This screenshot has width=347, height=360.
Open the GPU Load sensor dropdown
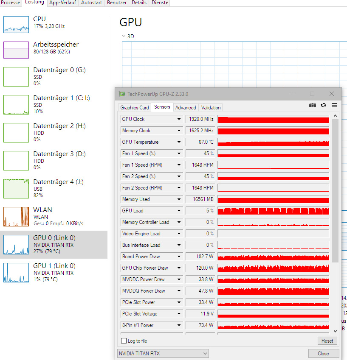click(x=179, y=211)
